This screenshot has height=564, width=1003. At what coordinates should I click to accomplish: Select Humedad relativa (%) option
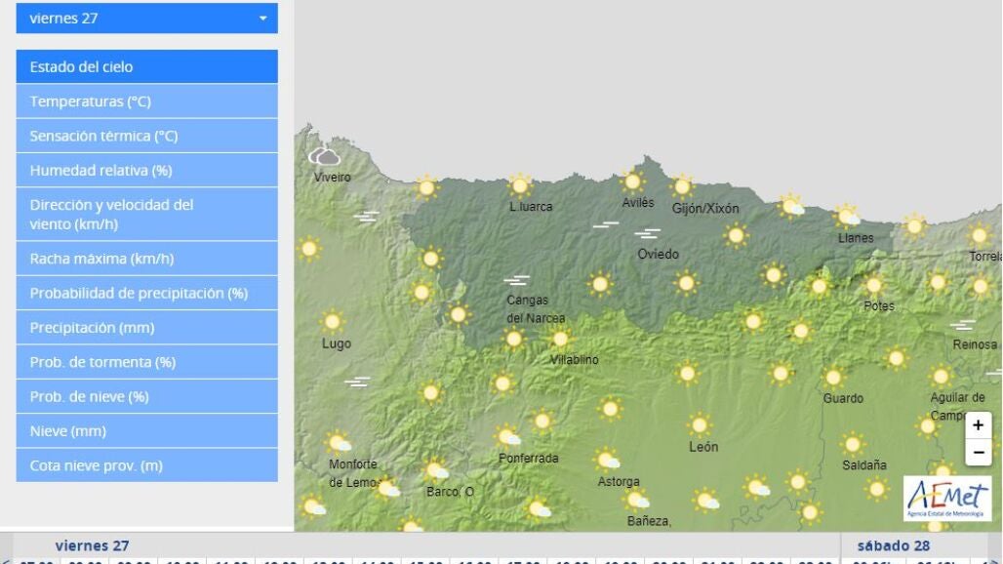[x=146, y=171]
